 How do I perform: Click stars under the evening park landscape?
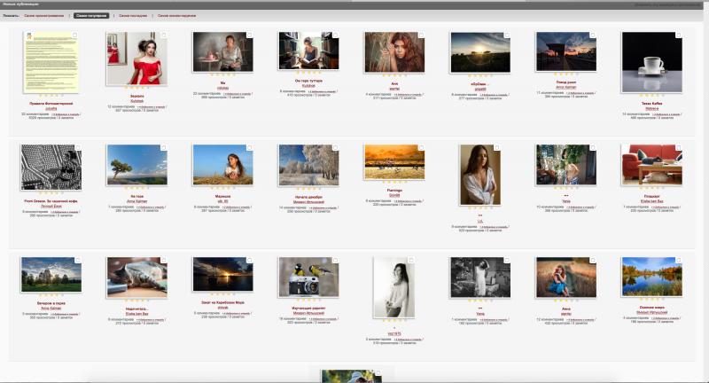point(51,295)
